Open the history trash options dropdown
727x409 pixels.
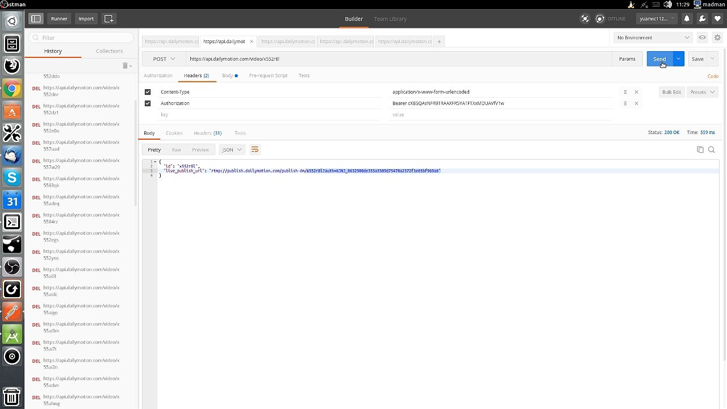127,66
